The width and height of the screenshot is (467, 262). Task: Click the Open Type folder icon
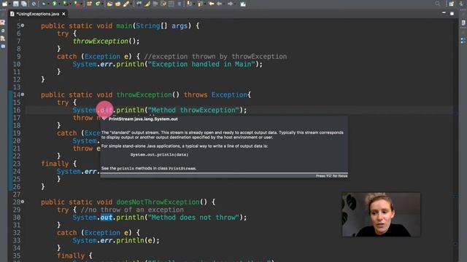109,4
